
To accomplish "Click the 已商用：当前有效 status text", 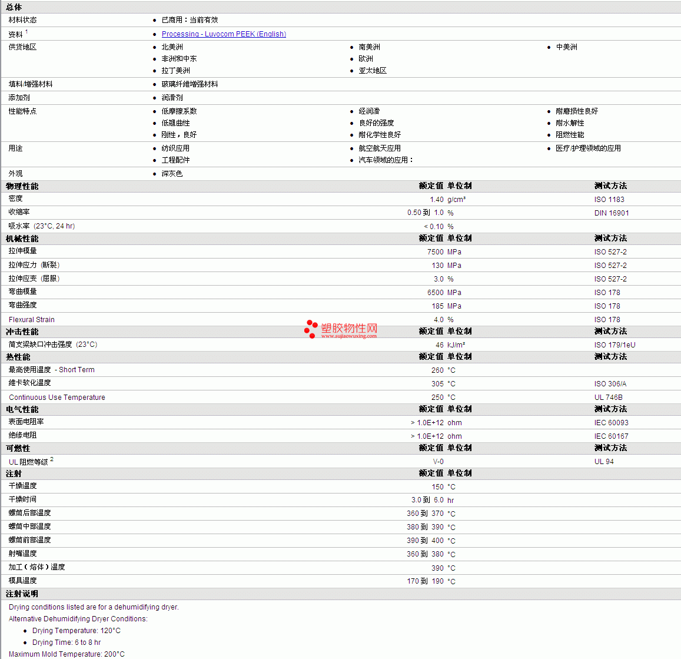I will (190, 20).
